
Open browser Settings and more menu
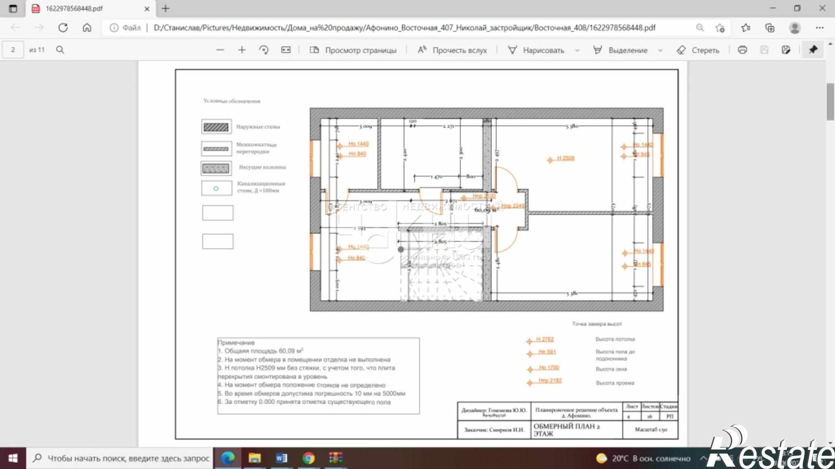coord(820,28)
